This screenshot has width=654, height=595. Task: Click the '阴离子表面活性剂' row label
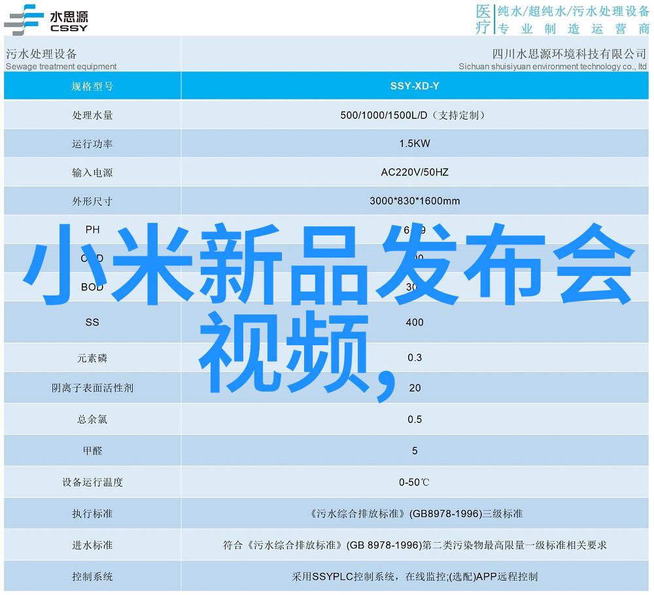click(x=92, y=388)
